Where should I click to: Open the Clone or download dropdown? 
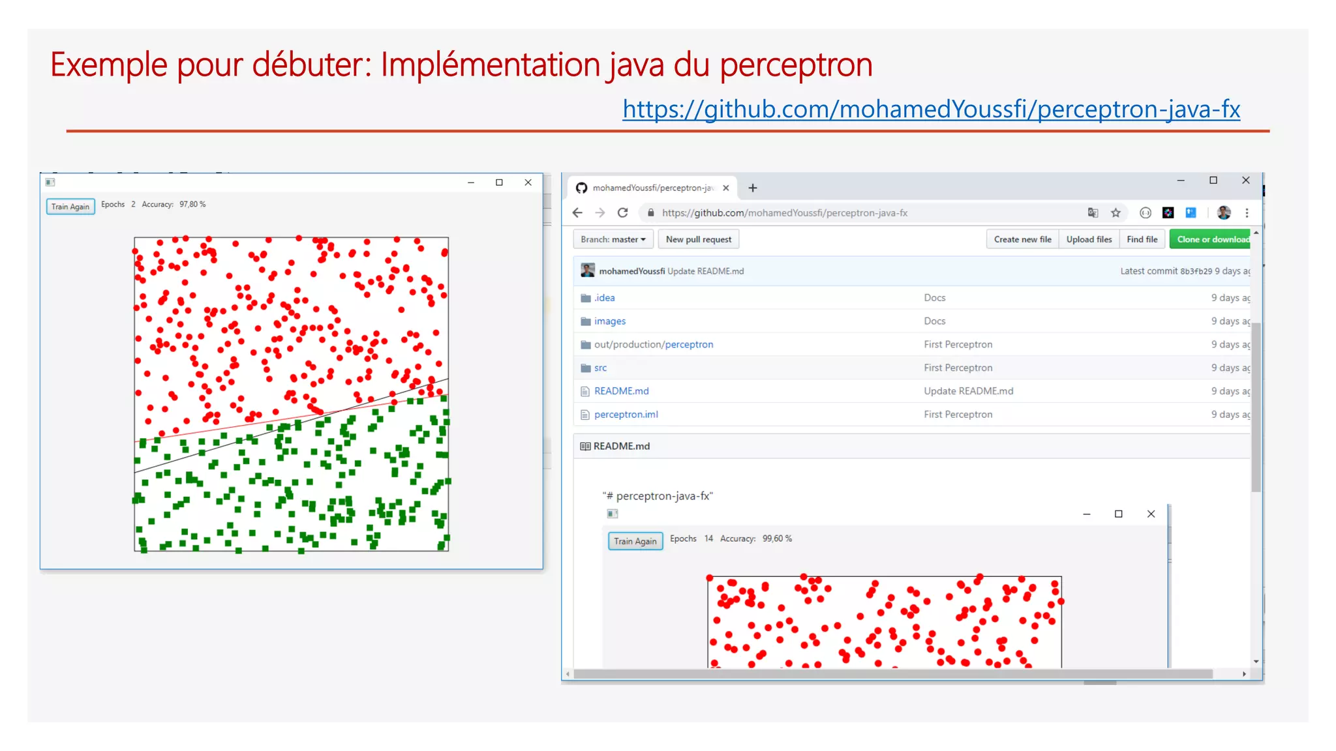coord(1211,239)
